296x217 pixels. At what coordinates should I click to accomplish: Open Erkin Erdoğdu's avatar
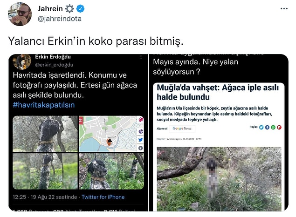point(22,61)
